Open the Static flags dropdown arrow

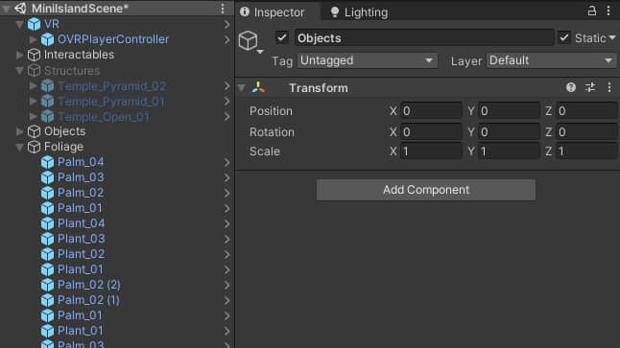[x=612, y=38]
